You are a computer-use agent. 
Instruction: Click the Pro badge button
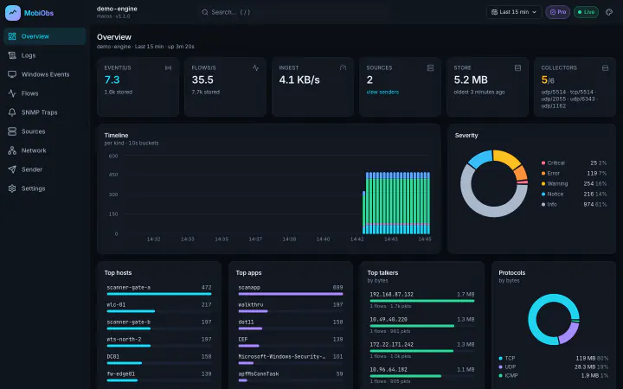[x=558, y=12]
